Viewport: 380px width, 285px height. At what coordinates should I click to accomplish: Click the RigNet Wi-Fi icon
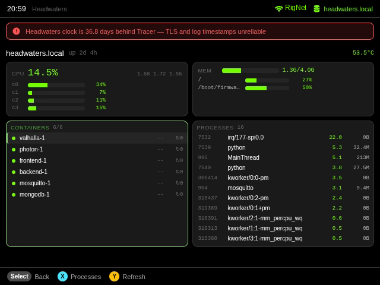[278, 9]
